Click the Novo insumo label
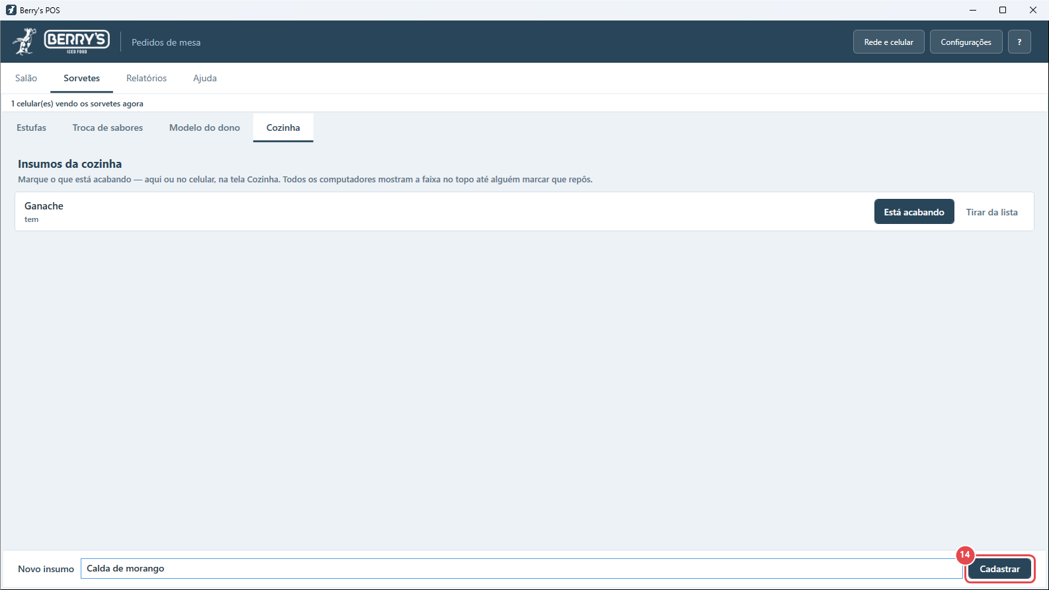The image size is (1049, 590). coord(46,569)
